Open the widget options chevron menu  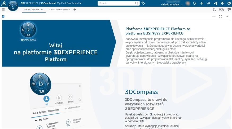point(227,16)
